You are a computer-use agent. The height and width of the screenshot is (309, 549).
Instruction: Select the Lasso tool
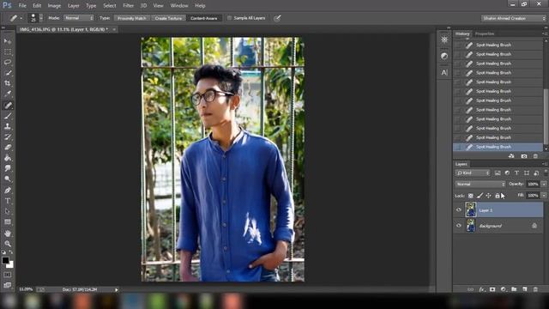[x=8, y=63]
